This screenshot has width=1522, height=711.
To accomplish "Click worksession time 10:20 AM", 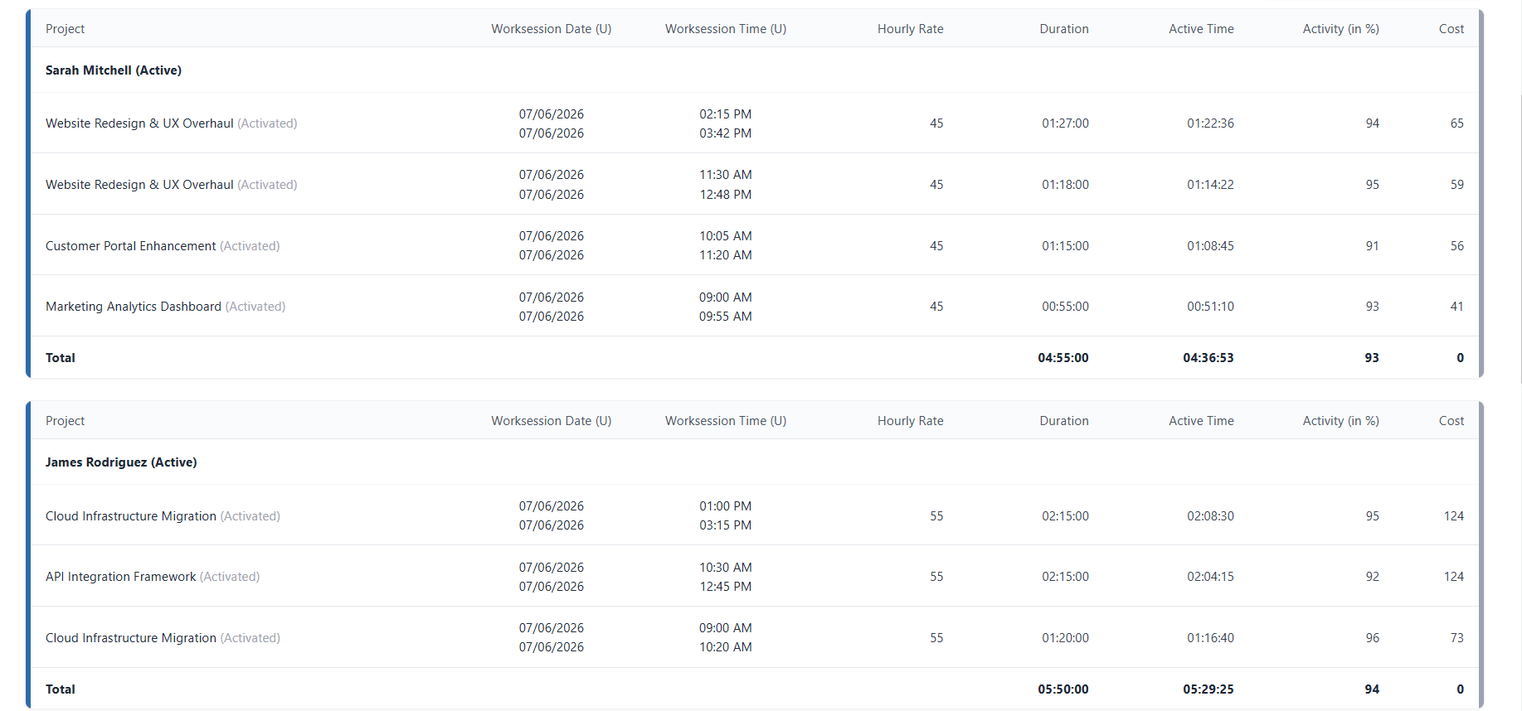I will 726,647.
